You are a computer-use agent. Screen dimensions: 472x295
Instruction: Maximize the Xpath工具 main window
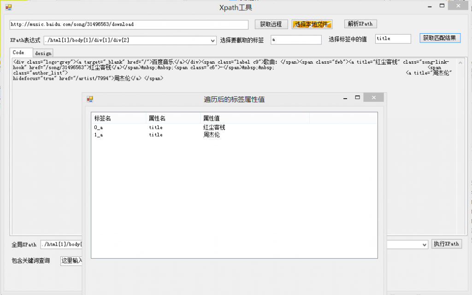pos(442,6)
